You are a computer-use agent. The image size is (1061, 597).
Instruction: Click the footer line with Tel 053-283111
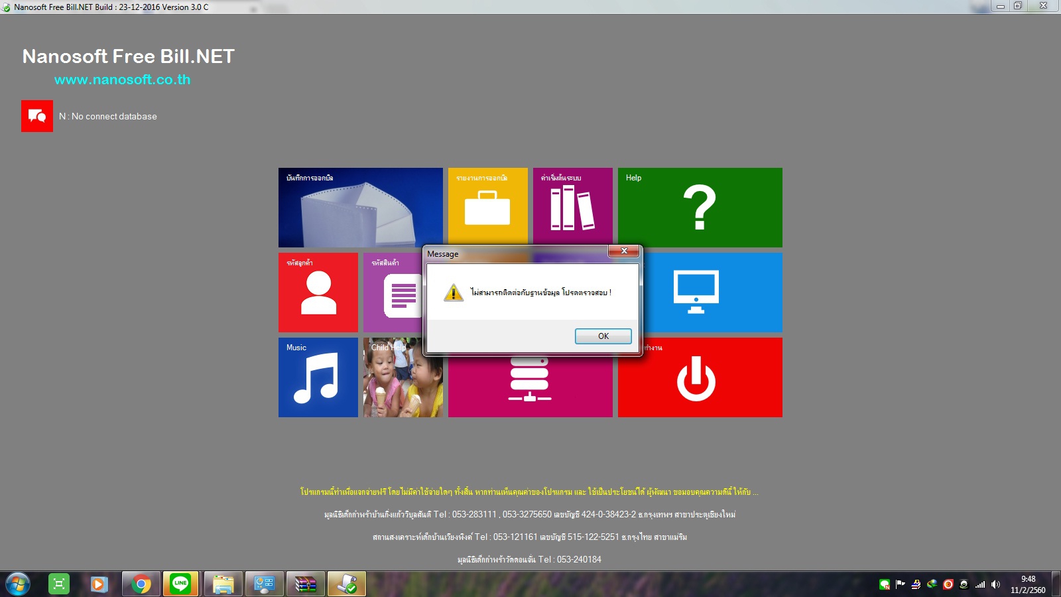click(x=530, y=514)
